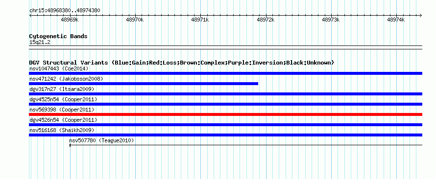Select the black nsv507780 (Teague2010) line
The image size is (436, 179).
coord(246,145)
